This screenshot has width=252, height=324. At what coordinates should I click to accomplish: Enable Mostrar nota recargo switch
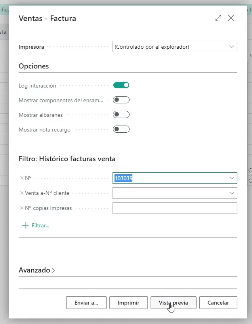121,129
